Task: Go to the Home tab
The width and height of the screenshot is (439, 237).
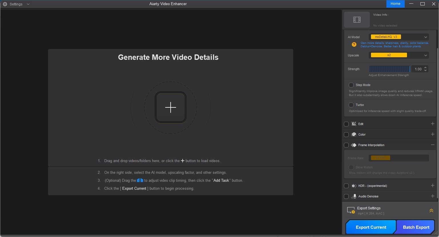Action: [x=395, y=4]
